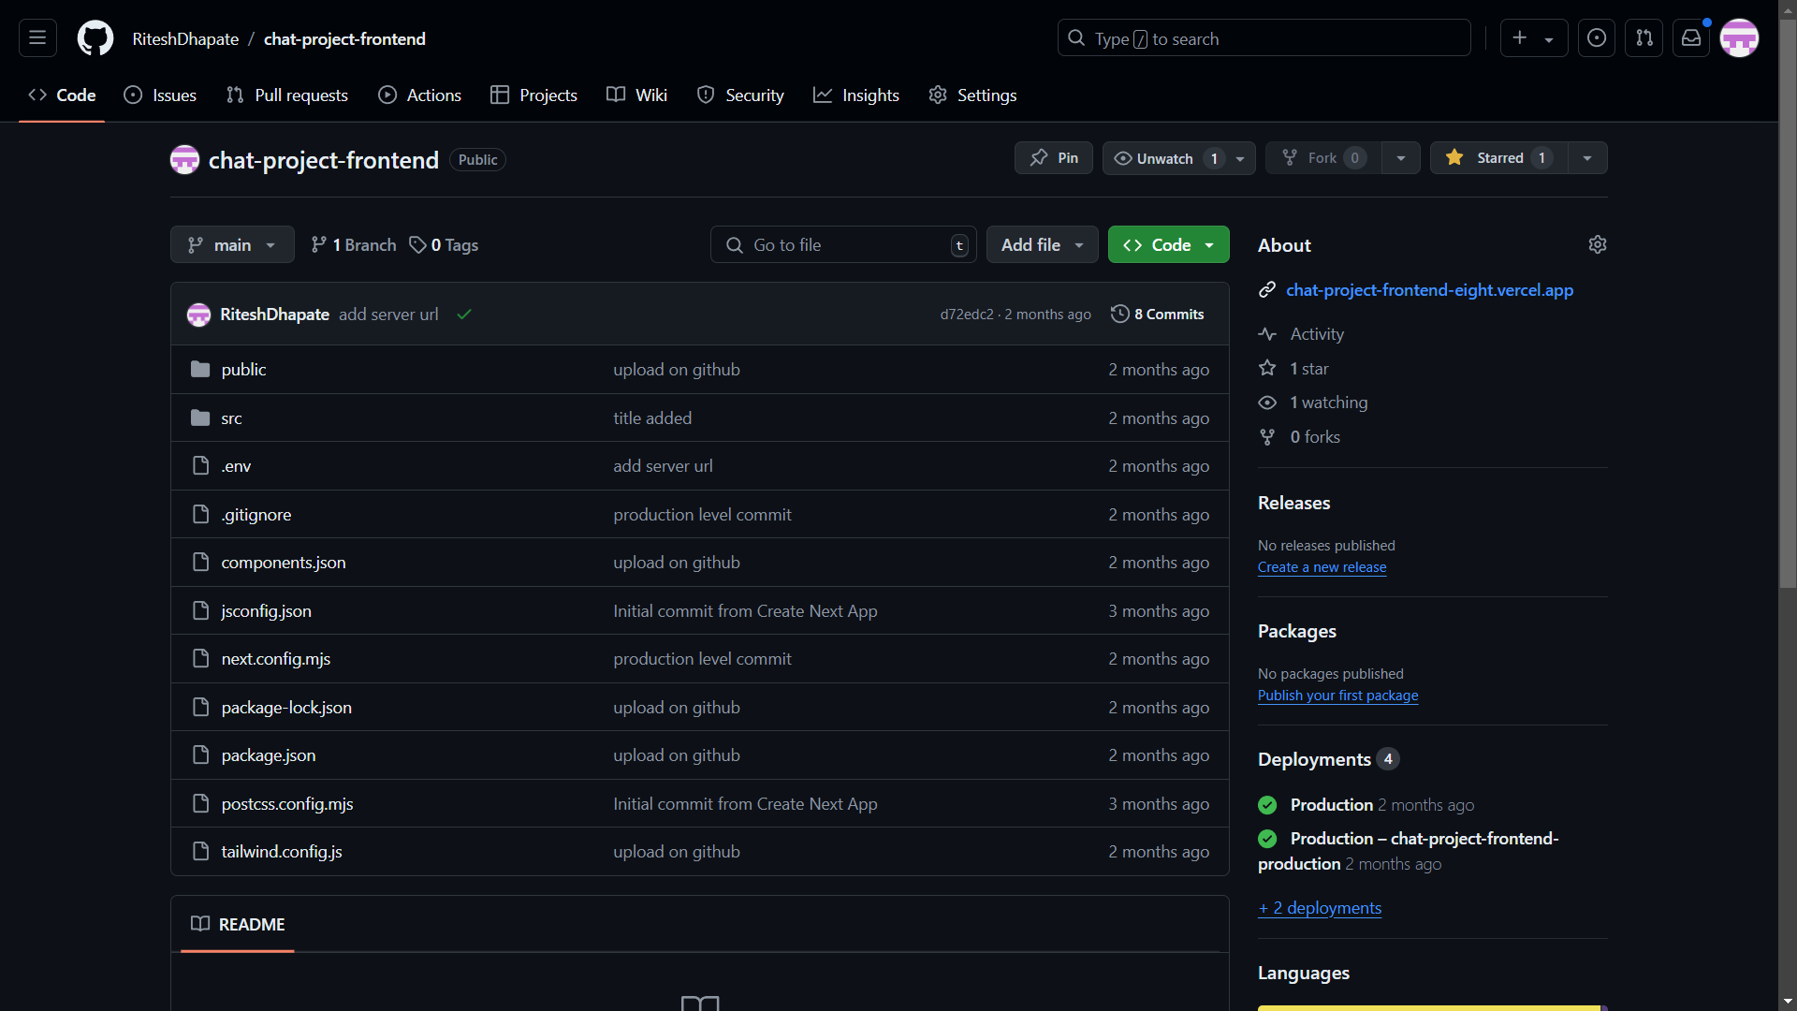
Task: Expand the green Code dropdown
Action: (1168, 245)
